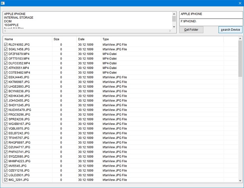244x188 pixels.
Task: Toggle the LHGE2893.JPG checkbox
Action: [6, 87]
